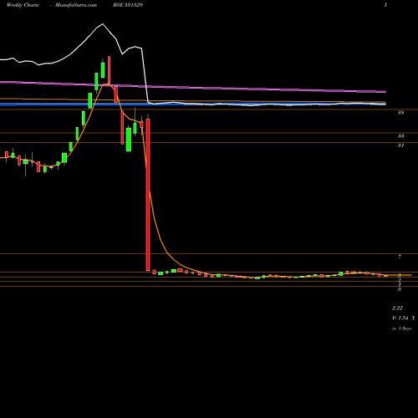Click the price axis label '0'
Screen dimensions: 418x418
pyautogui.click(x=400, y=289)
